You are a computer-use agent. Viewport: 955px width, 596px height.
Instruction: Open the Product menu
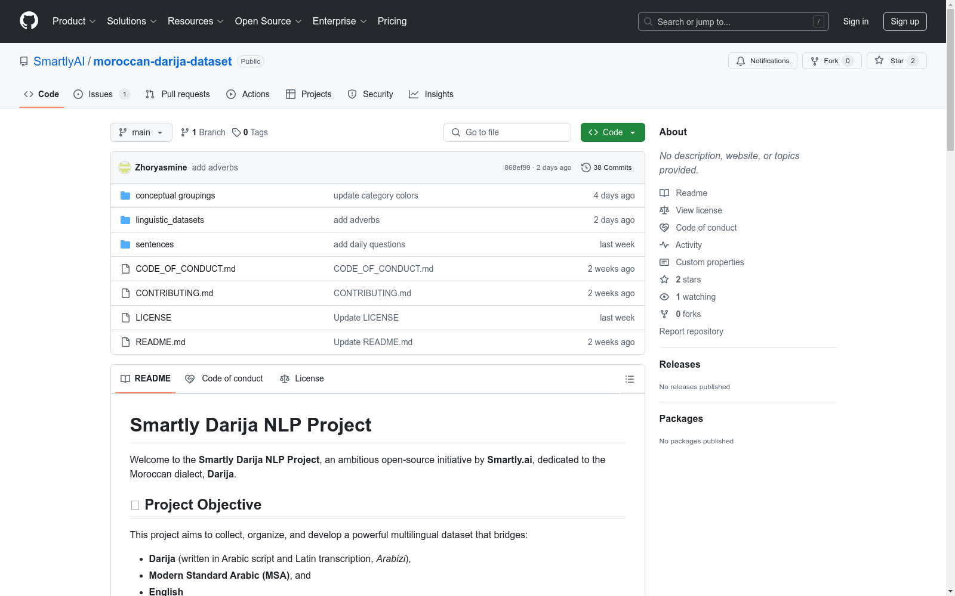pos(74,21)
